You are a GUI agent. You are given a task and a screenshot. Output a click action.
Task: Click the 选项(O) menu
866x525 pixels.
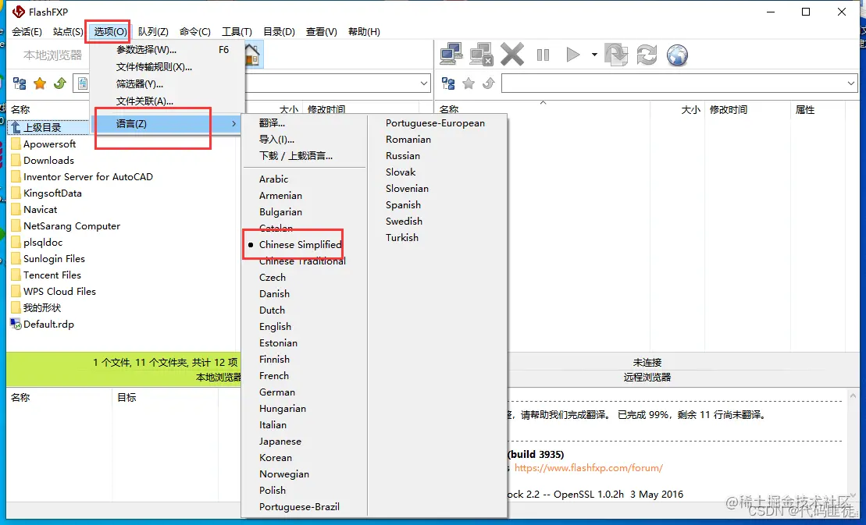click(x=110, y=31)
